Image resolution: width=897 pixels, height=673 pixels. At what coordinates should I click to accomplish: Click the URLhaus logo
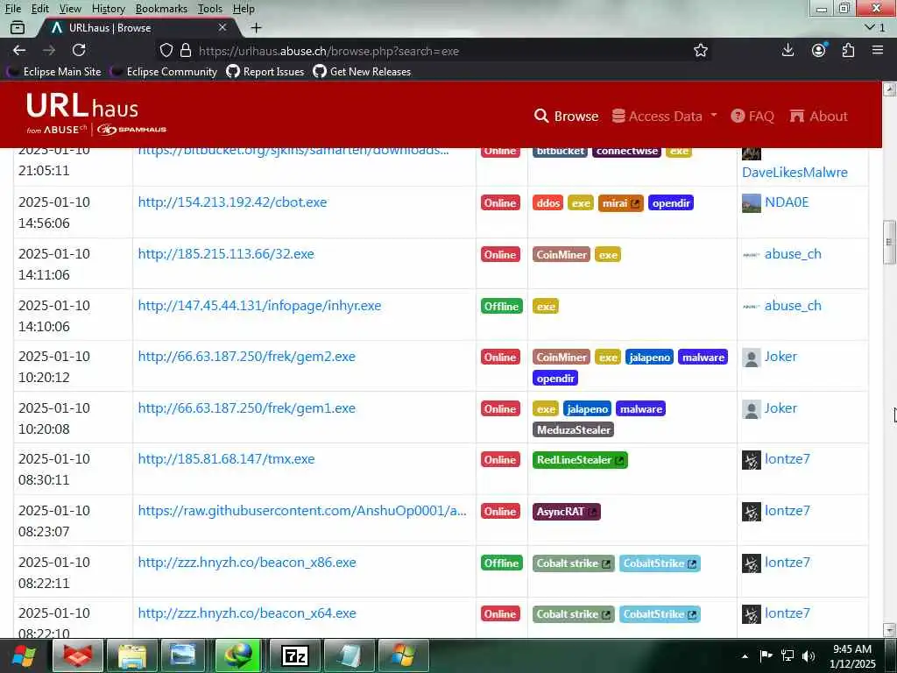point(96,114)
